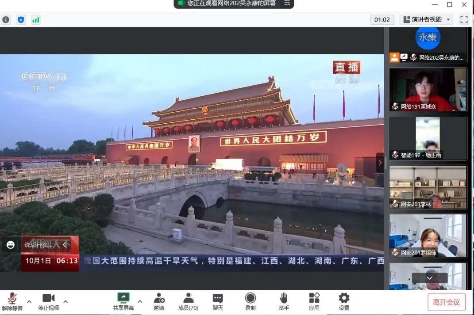Collapse the chat bar with left chevron

pos(64,245)
